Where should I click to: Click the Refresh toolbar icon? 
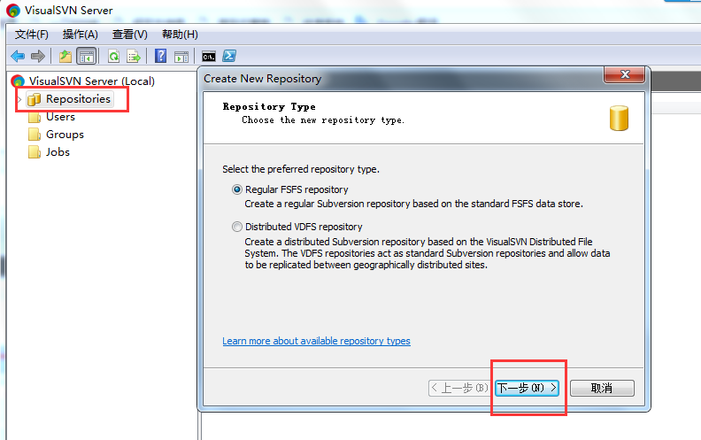click(113, 57)
